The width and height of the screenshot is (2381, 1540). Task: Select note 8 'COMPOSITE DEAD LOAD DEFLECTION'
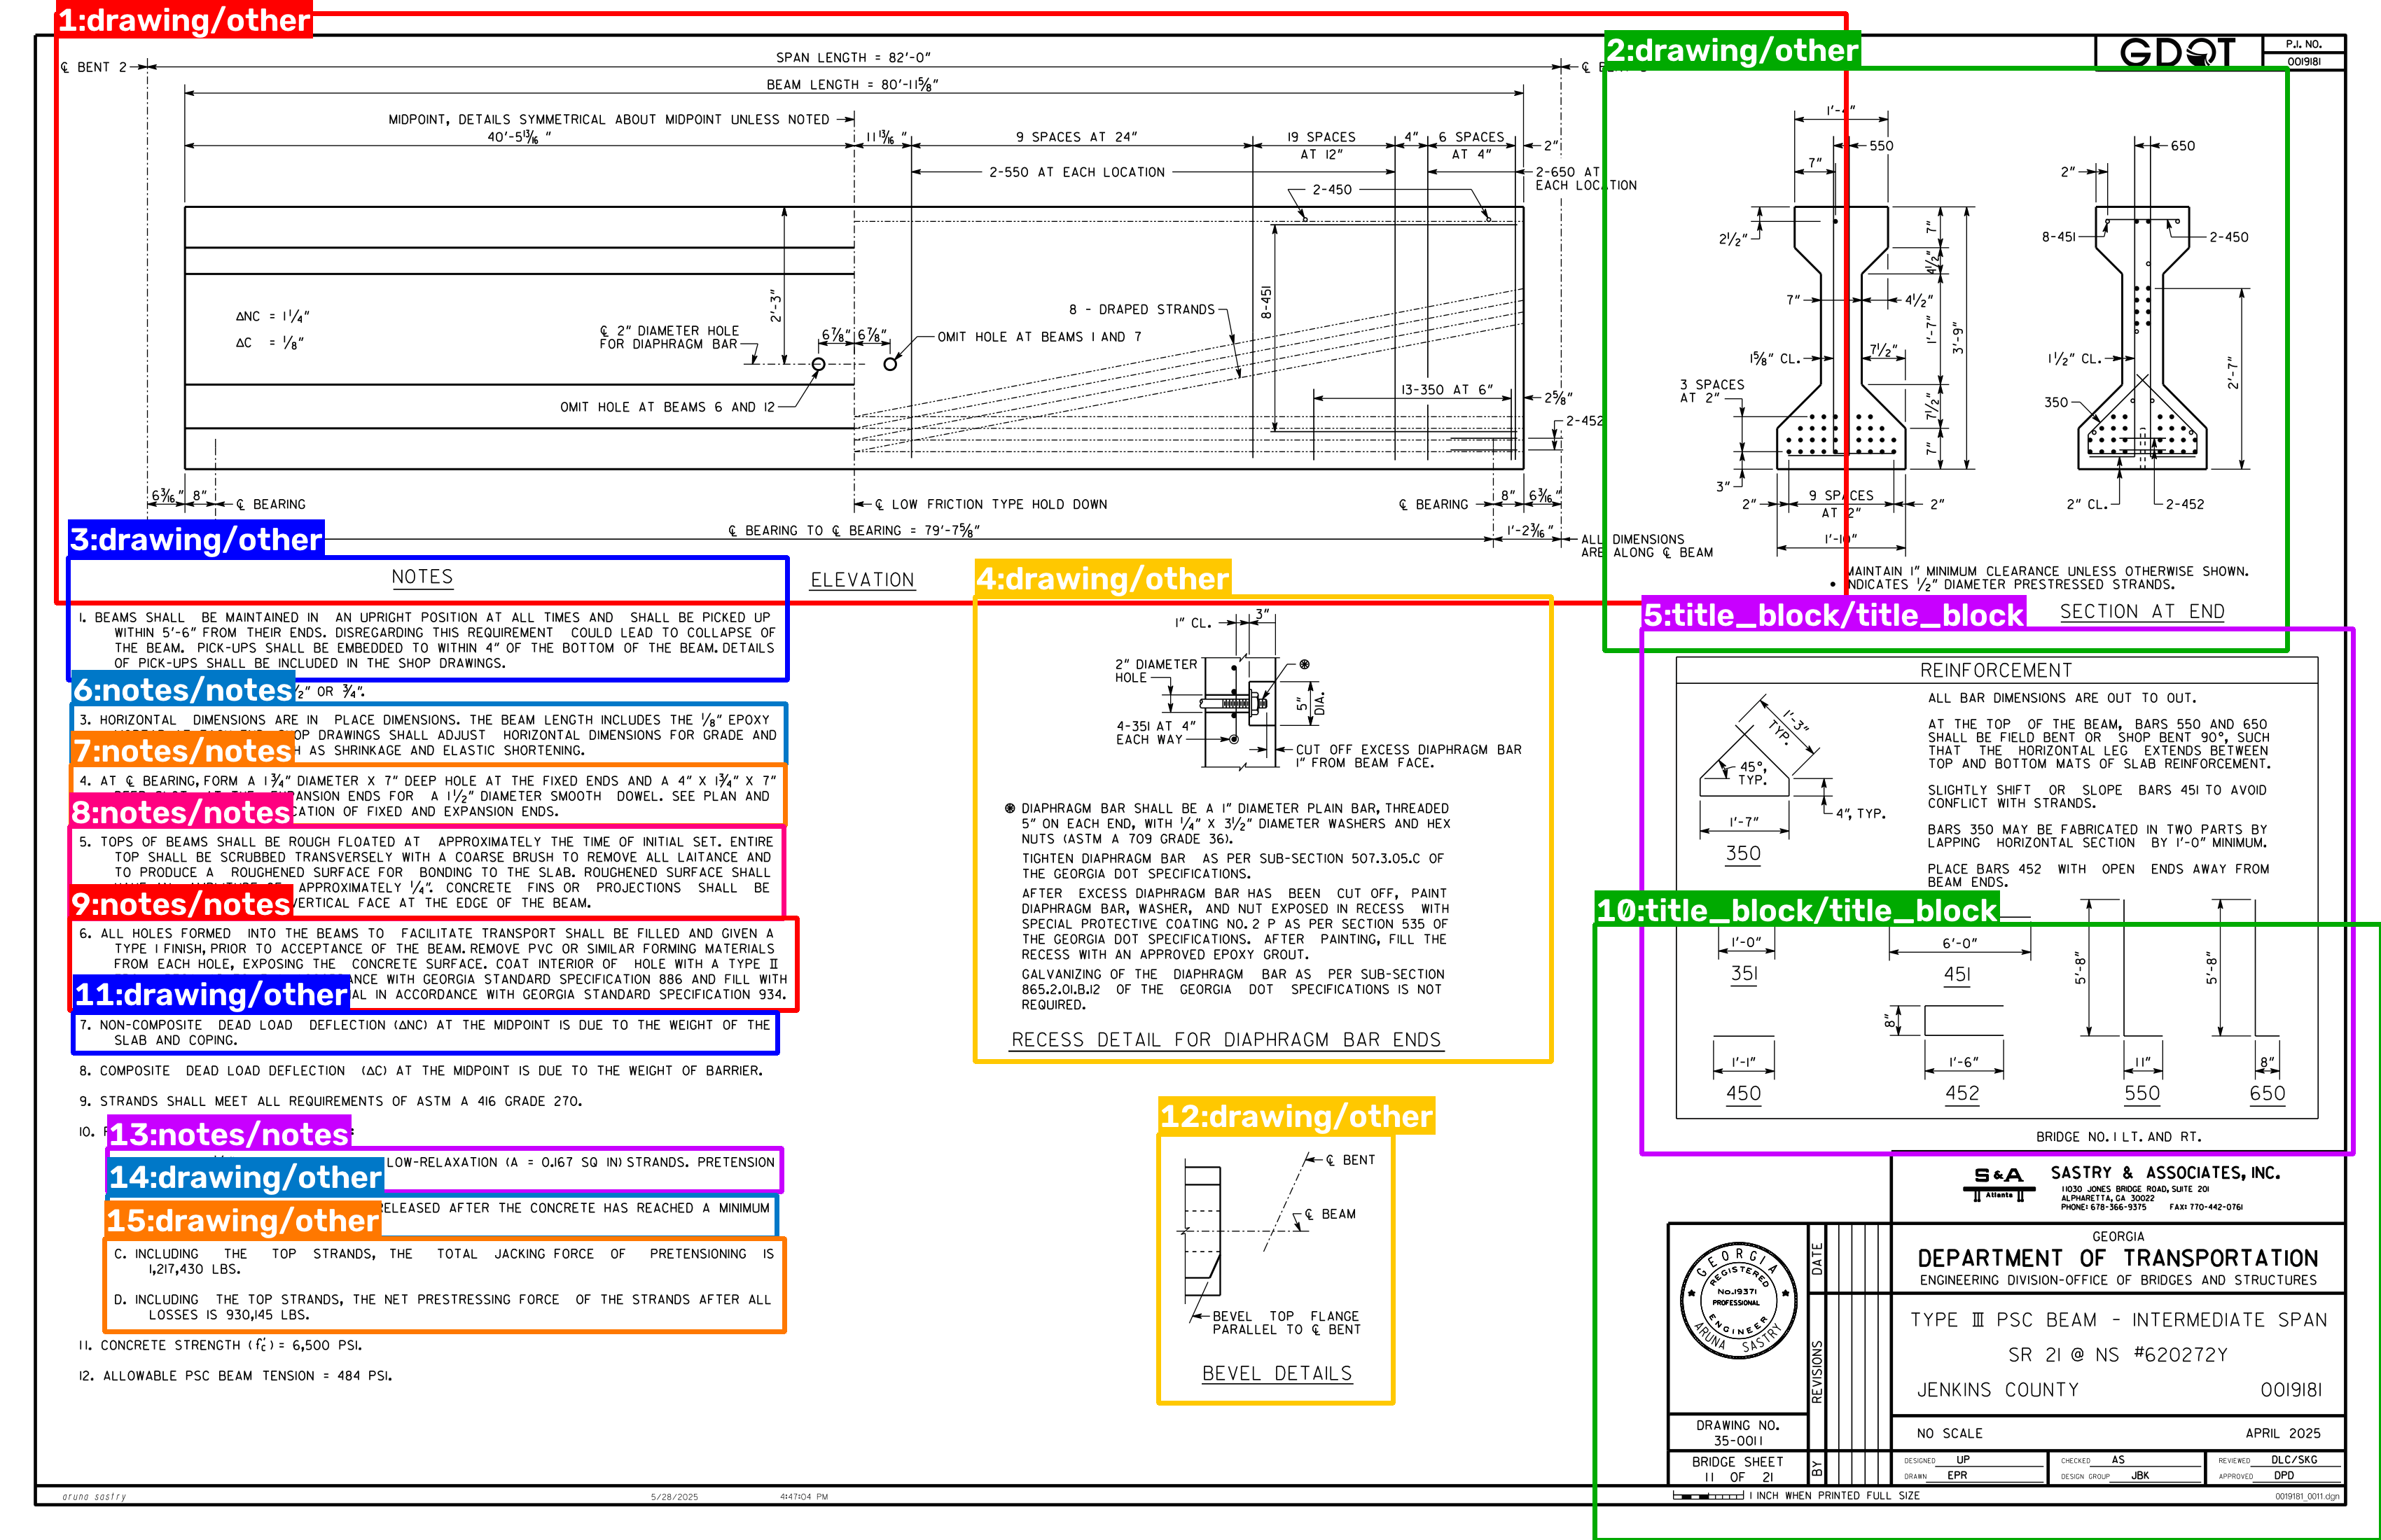pyautogui.click(x=420, y=1071)
